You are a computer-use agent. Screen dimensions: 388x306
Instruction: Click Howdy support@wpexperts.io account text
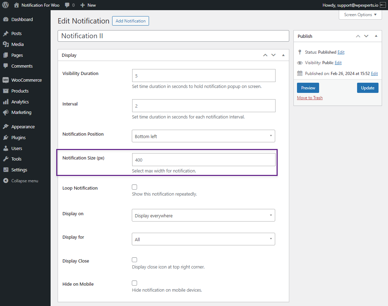pyautogui.click(x=350, y=5)
